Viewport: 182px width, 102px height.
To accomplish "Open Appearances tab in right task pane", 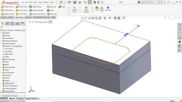I will pos(179,42).
